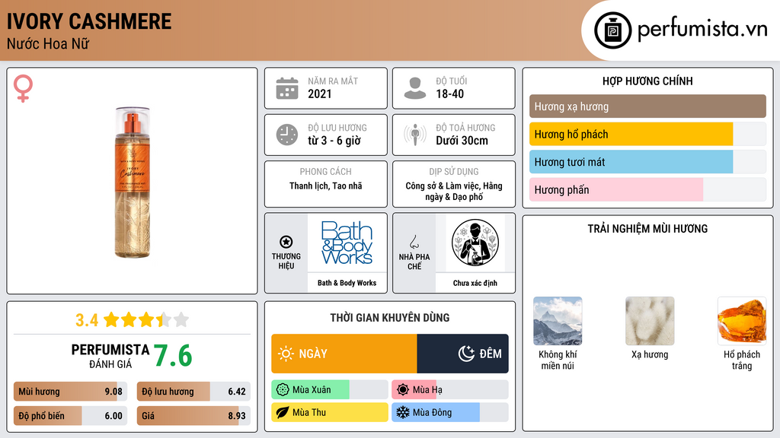
Task: Click the pink female gender symbol icon
Action: (x=23, y=88)
